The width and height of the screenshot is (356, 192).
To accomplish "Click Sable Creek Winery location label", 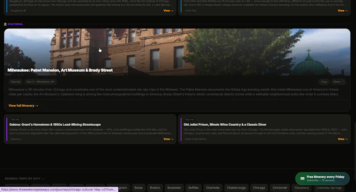I will coord(195,139).
